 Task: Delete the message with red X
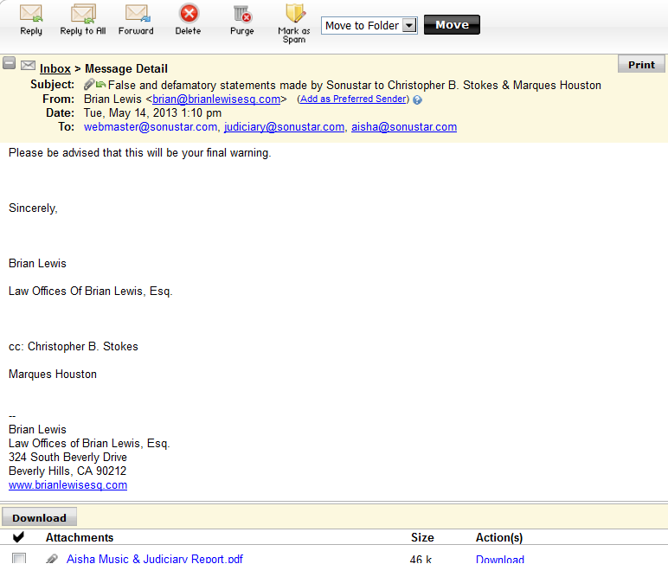[x=189, y=20]
